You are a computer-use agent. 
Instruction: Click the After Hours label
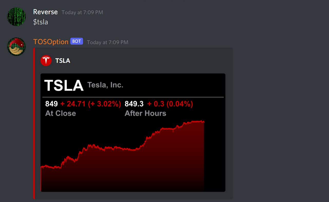(145, 113)
